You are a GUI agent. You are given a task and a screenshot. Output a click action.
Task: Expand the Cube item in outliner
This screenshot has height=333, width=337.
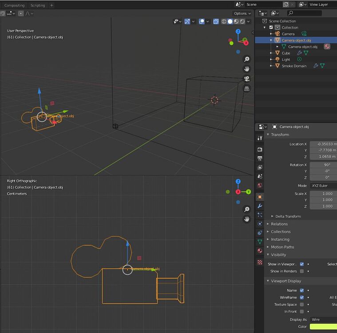tap(271, 53)
